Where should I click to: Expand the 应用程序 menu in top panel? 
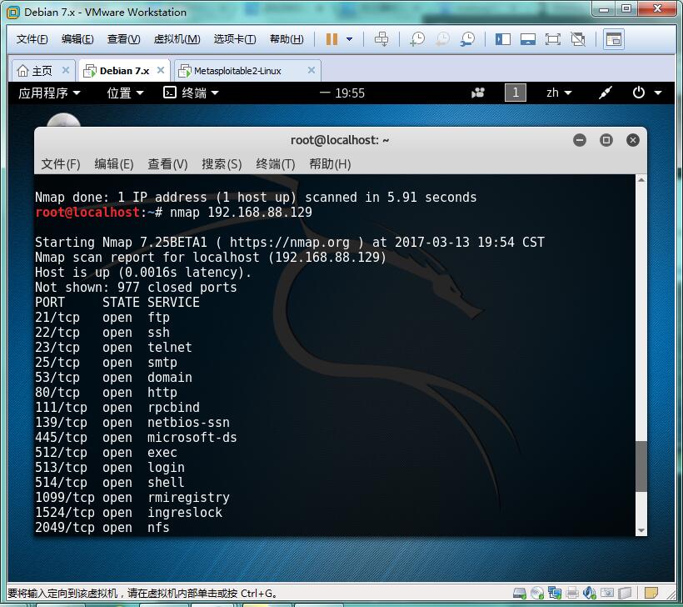click(49, 93)
